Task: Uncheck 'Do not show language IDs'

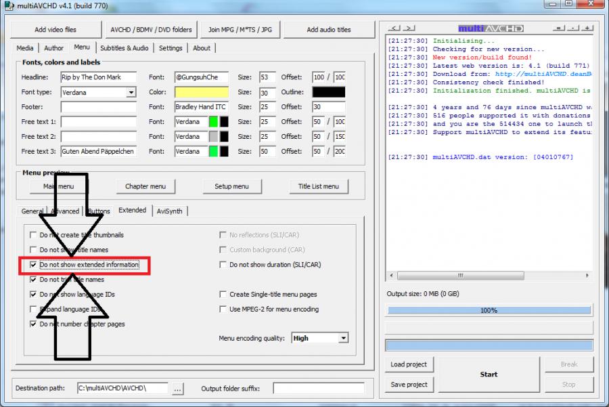Action: point(33,295)
